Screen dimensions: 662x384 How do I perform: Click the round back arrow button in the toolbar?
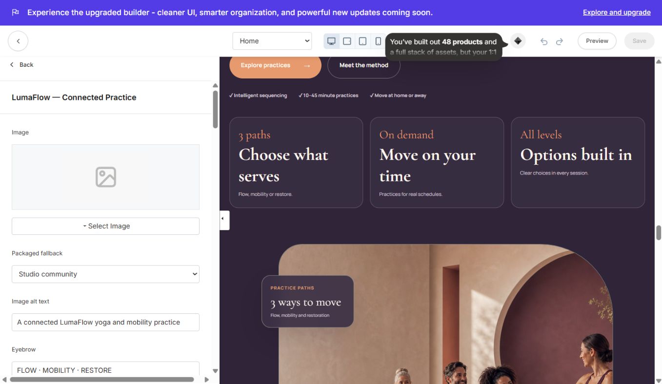18,41
